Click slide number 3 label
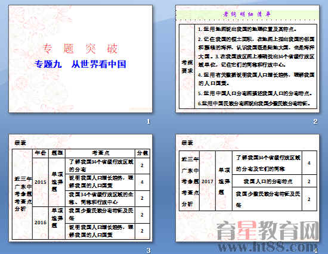Image resolution: width=328 pixels, height=254 pixels. point(148,250)
